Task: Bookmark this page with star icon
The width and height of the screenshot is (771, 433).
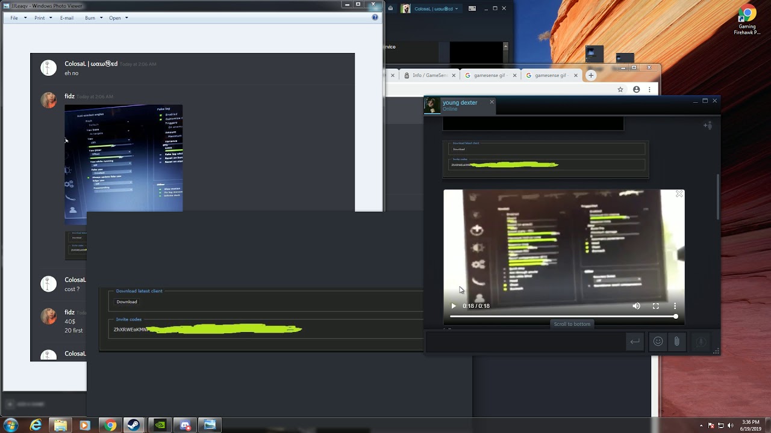Action: point(620,90)
